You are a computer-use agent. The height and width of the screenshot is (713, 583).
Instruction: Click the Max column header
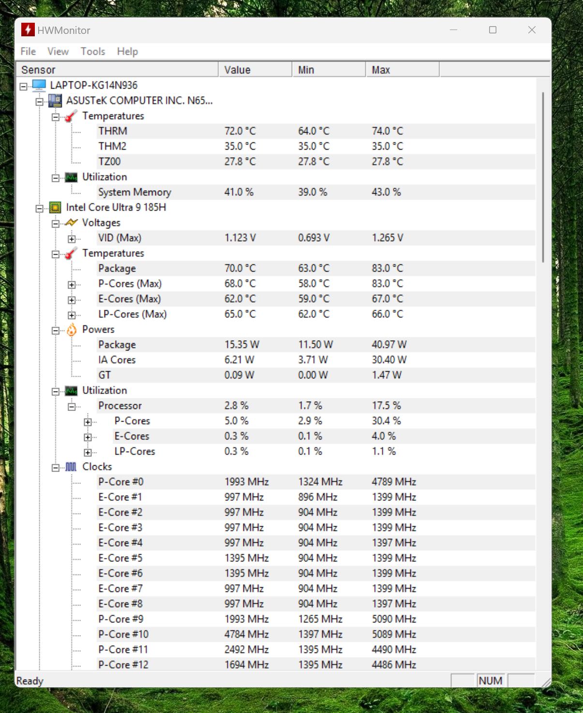[403, 70]
